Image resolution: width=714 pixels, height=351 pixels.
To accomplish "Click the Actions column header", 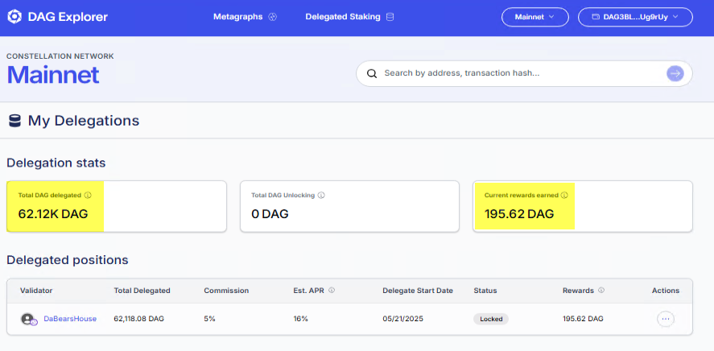I will [666, 291].
